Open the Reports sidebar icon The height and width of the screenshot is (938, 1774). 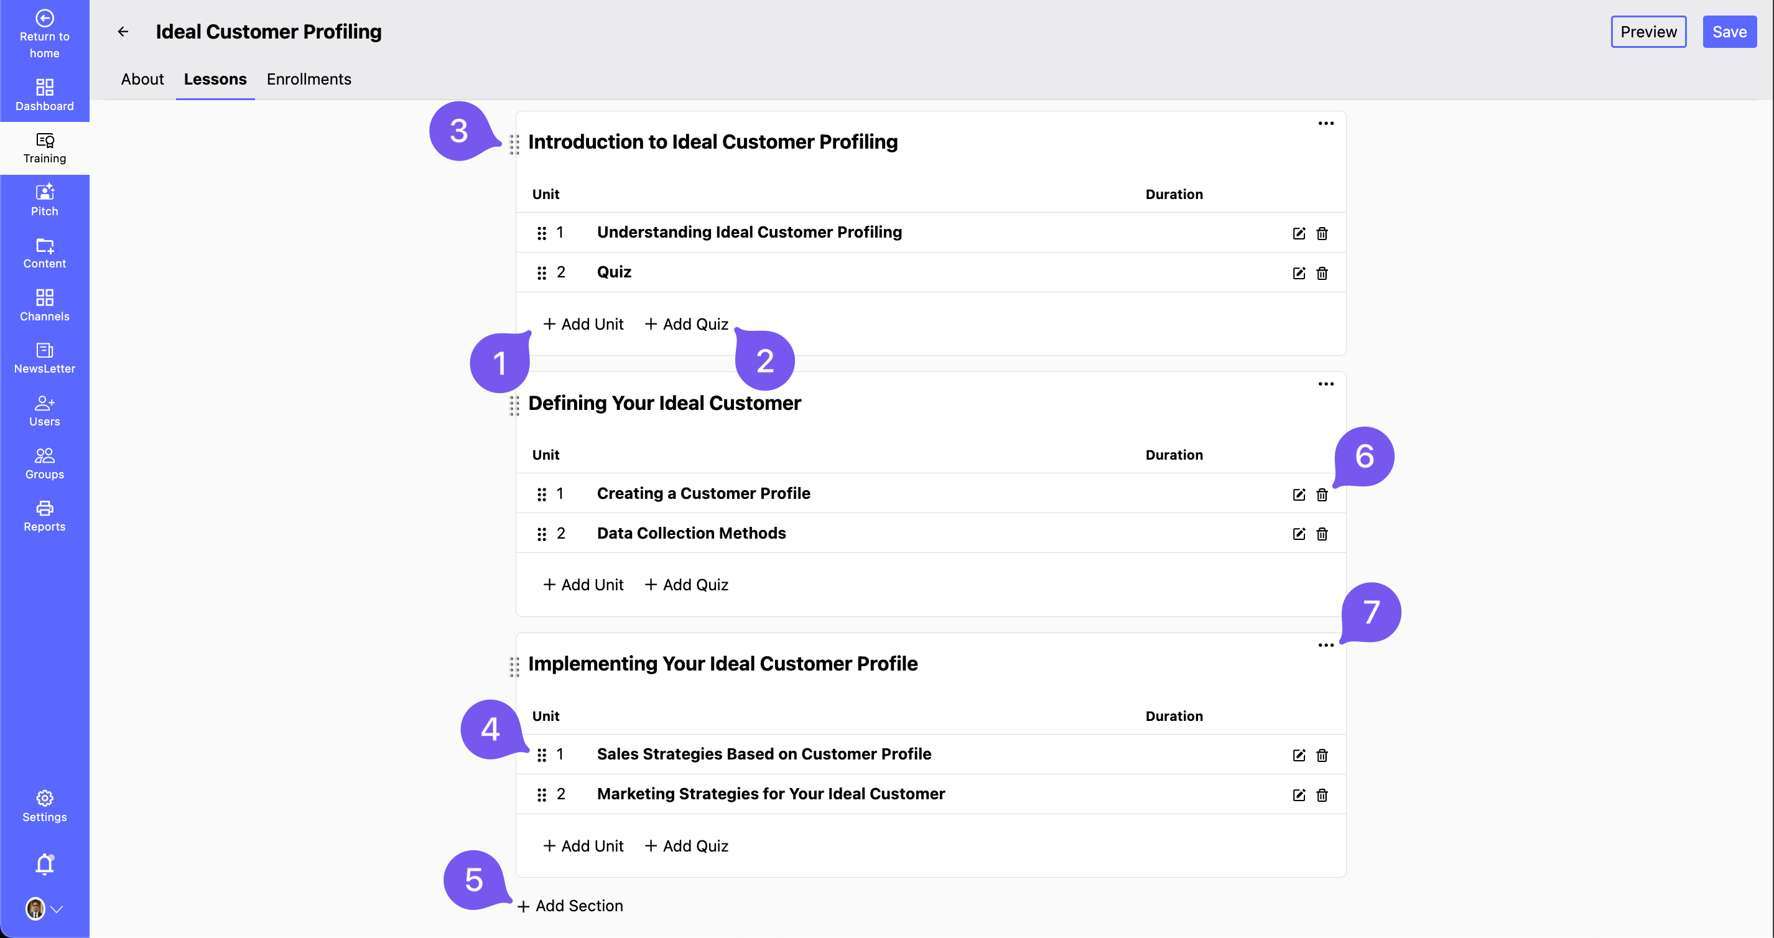(x=44, y=516)
